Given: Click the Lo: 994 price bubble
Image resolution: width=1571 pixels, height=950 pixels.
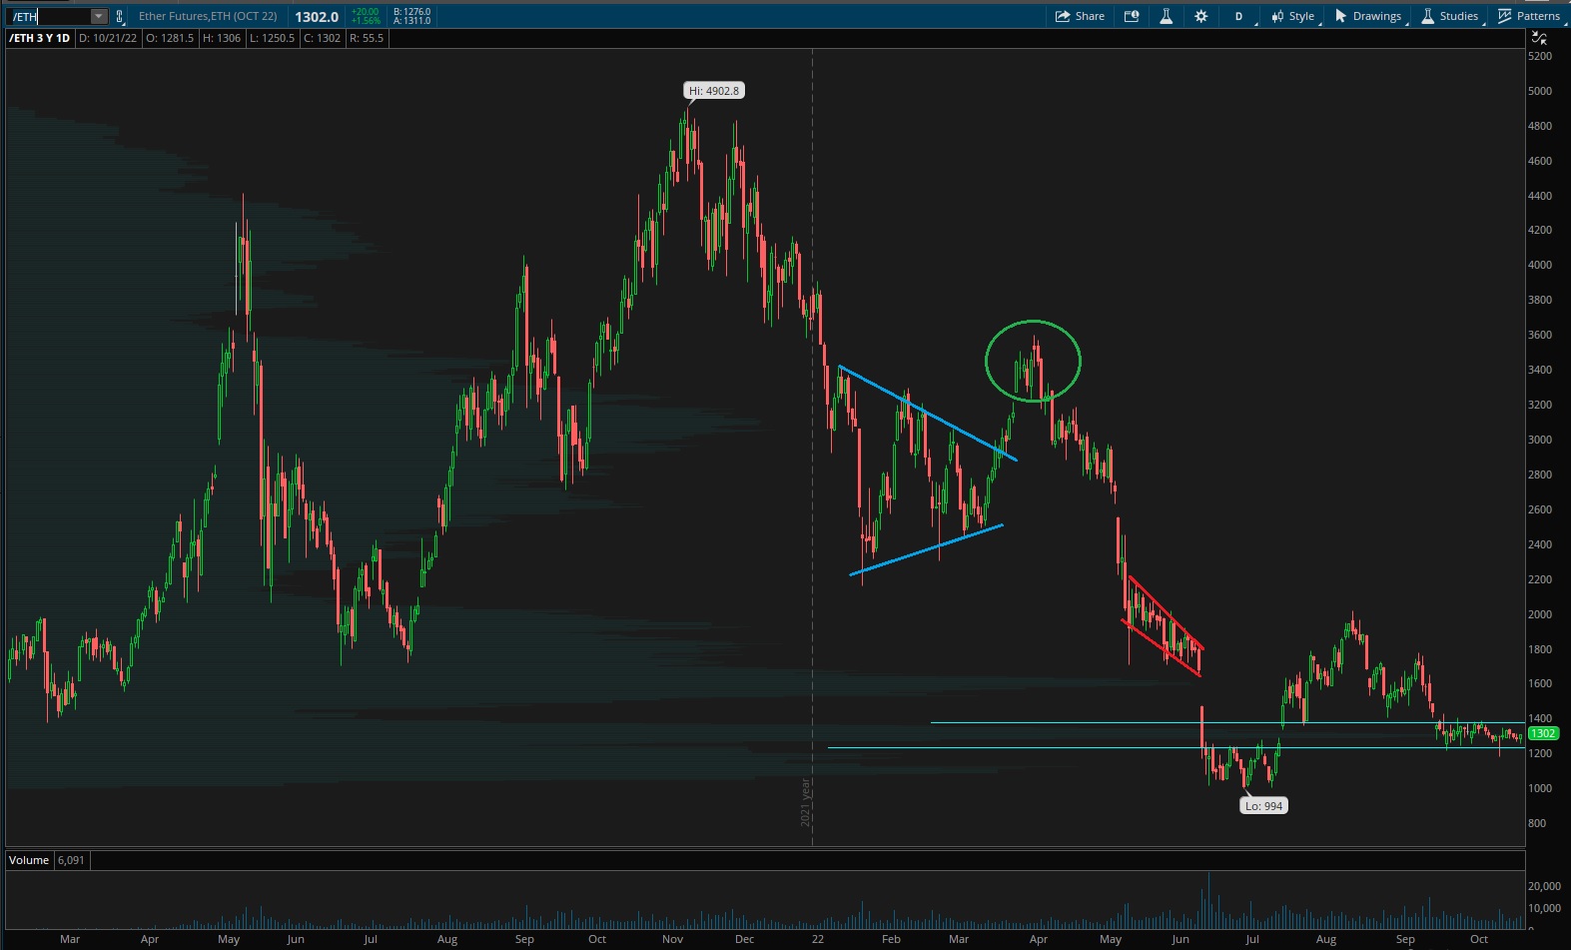Looking at the screenshot, I should point(1263,806).
